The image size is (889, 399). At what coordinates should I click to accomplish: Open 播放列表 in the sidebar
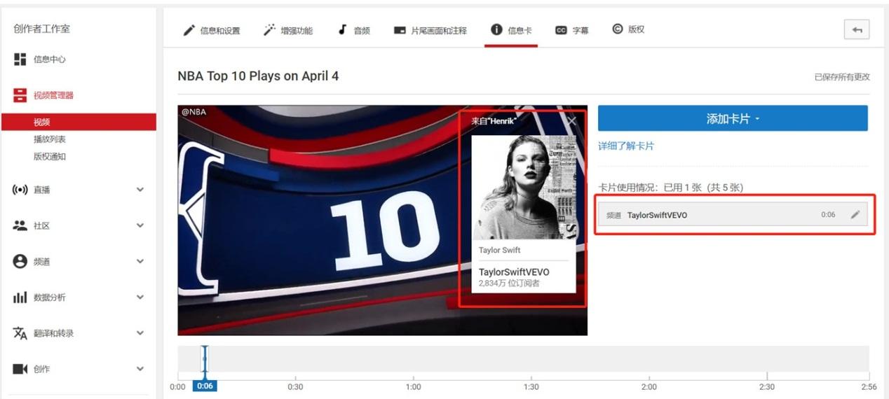pos(50,139)
